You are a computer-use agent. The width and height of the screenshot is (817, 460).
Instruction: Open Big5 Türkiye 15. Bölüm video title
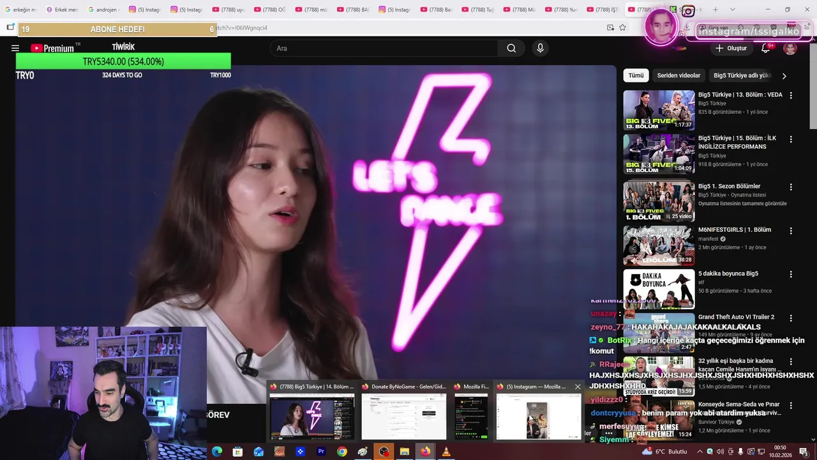pos(737,142)
